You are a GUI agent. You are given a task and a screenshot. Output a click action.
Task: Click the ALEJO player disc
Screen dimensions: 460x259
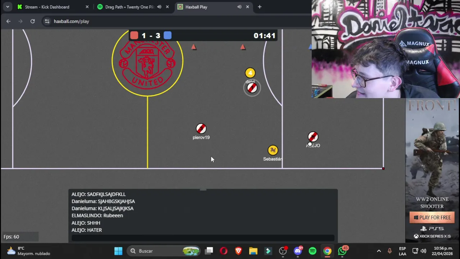pos(313,137)
